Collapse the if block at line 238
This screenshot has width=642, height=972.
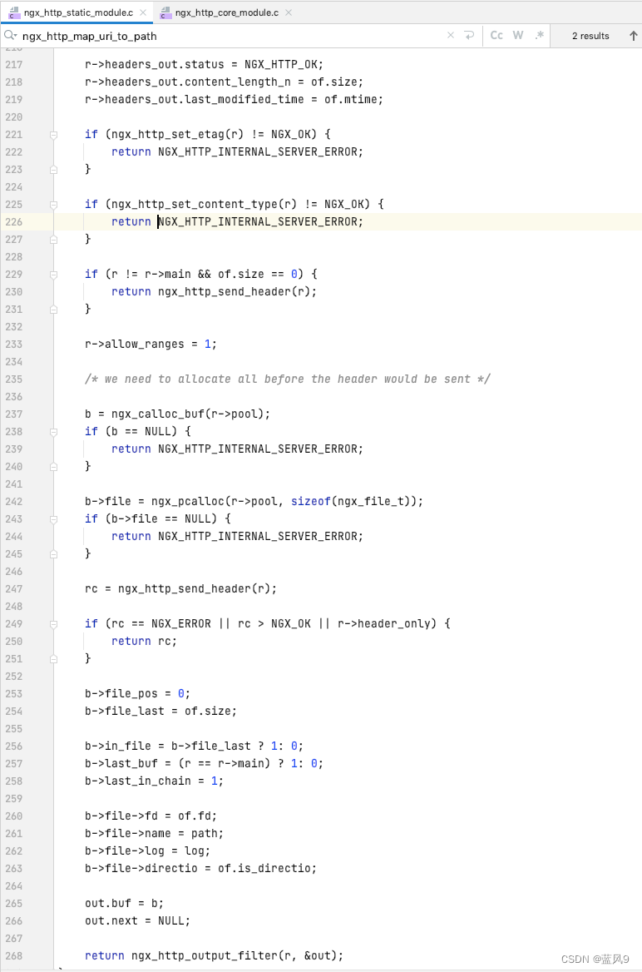tap(53, 431)
